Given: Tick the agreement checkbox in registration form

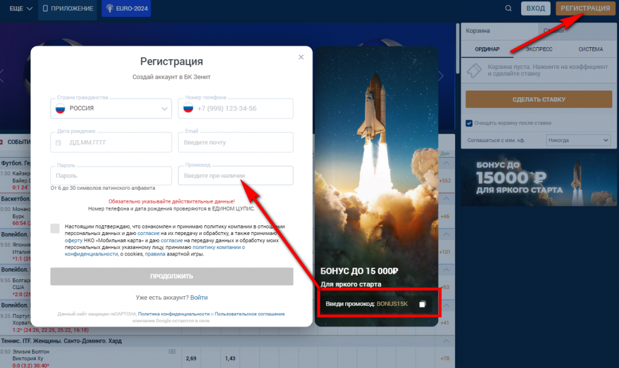Looking at the screenshot, I should point(55,228).
